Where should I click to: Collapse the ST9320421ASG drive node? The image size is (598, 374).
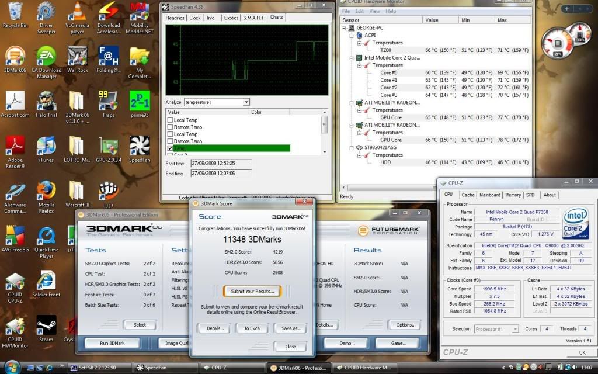[352, 147]
